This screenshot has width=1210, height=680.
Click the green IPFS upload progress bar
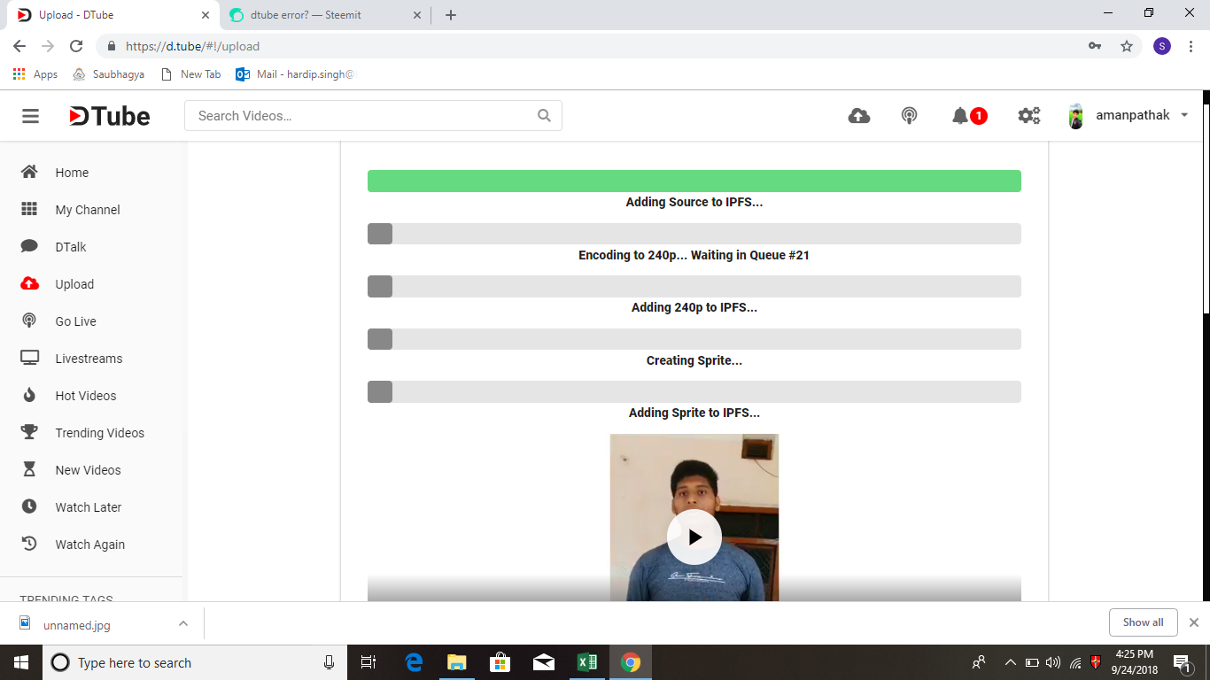point(694,181)
